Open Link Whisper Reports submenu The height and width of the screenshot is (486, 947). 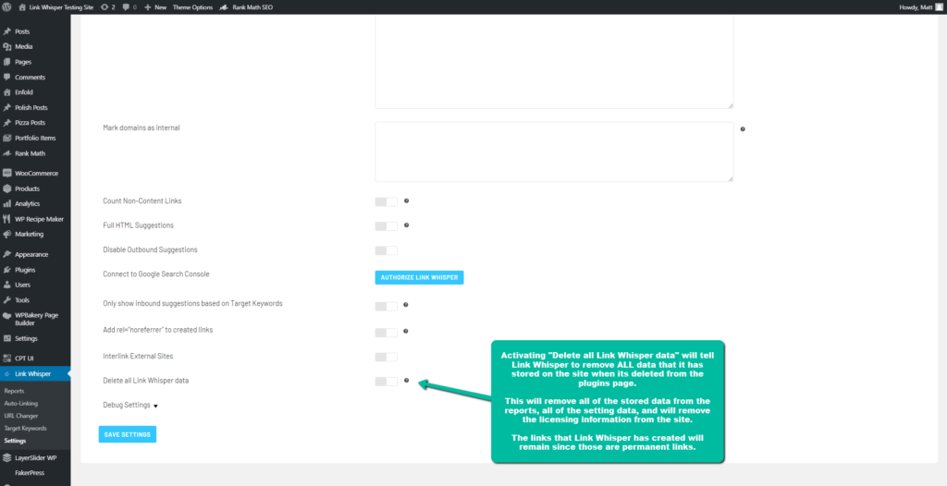[x=14, y=391]
